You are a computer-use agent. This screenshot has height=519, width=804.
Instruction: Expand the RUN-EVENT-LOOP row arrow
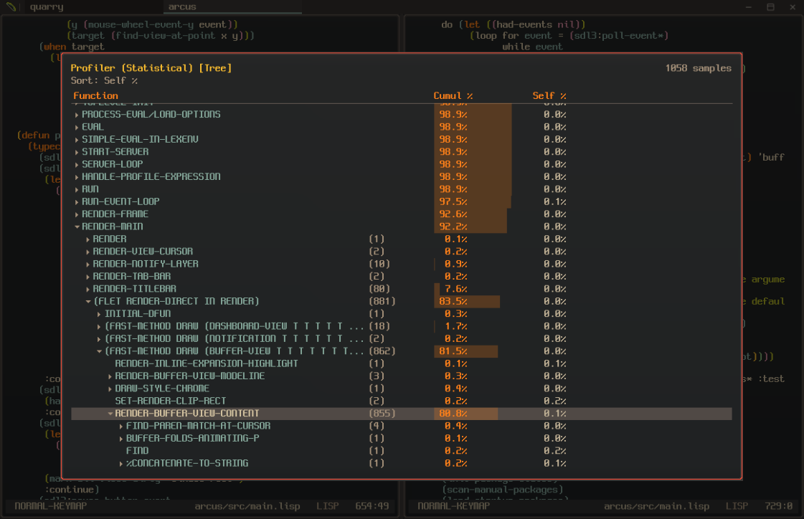pyautogui.click(x=77, y=202)
